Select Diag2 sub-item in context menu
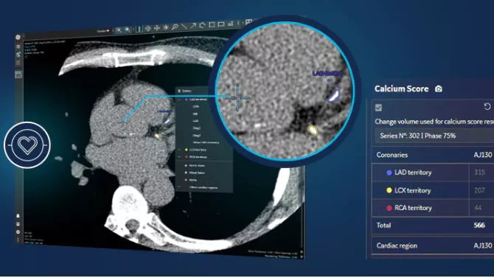 [196, 136]
